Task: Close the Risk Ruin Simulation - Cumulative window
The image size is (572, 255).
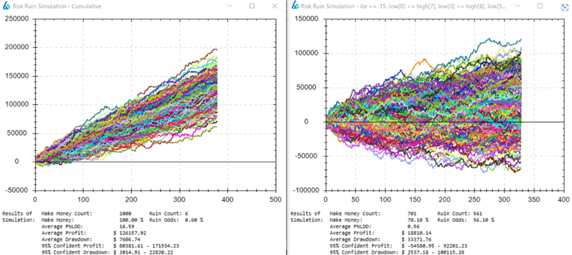Action: click(x=274, y=6)
